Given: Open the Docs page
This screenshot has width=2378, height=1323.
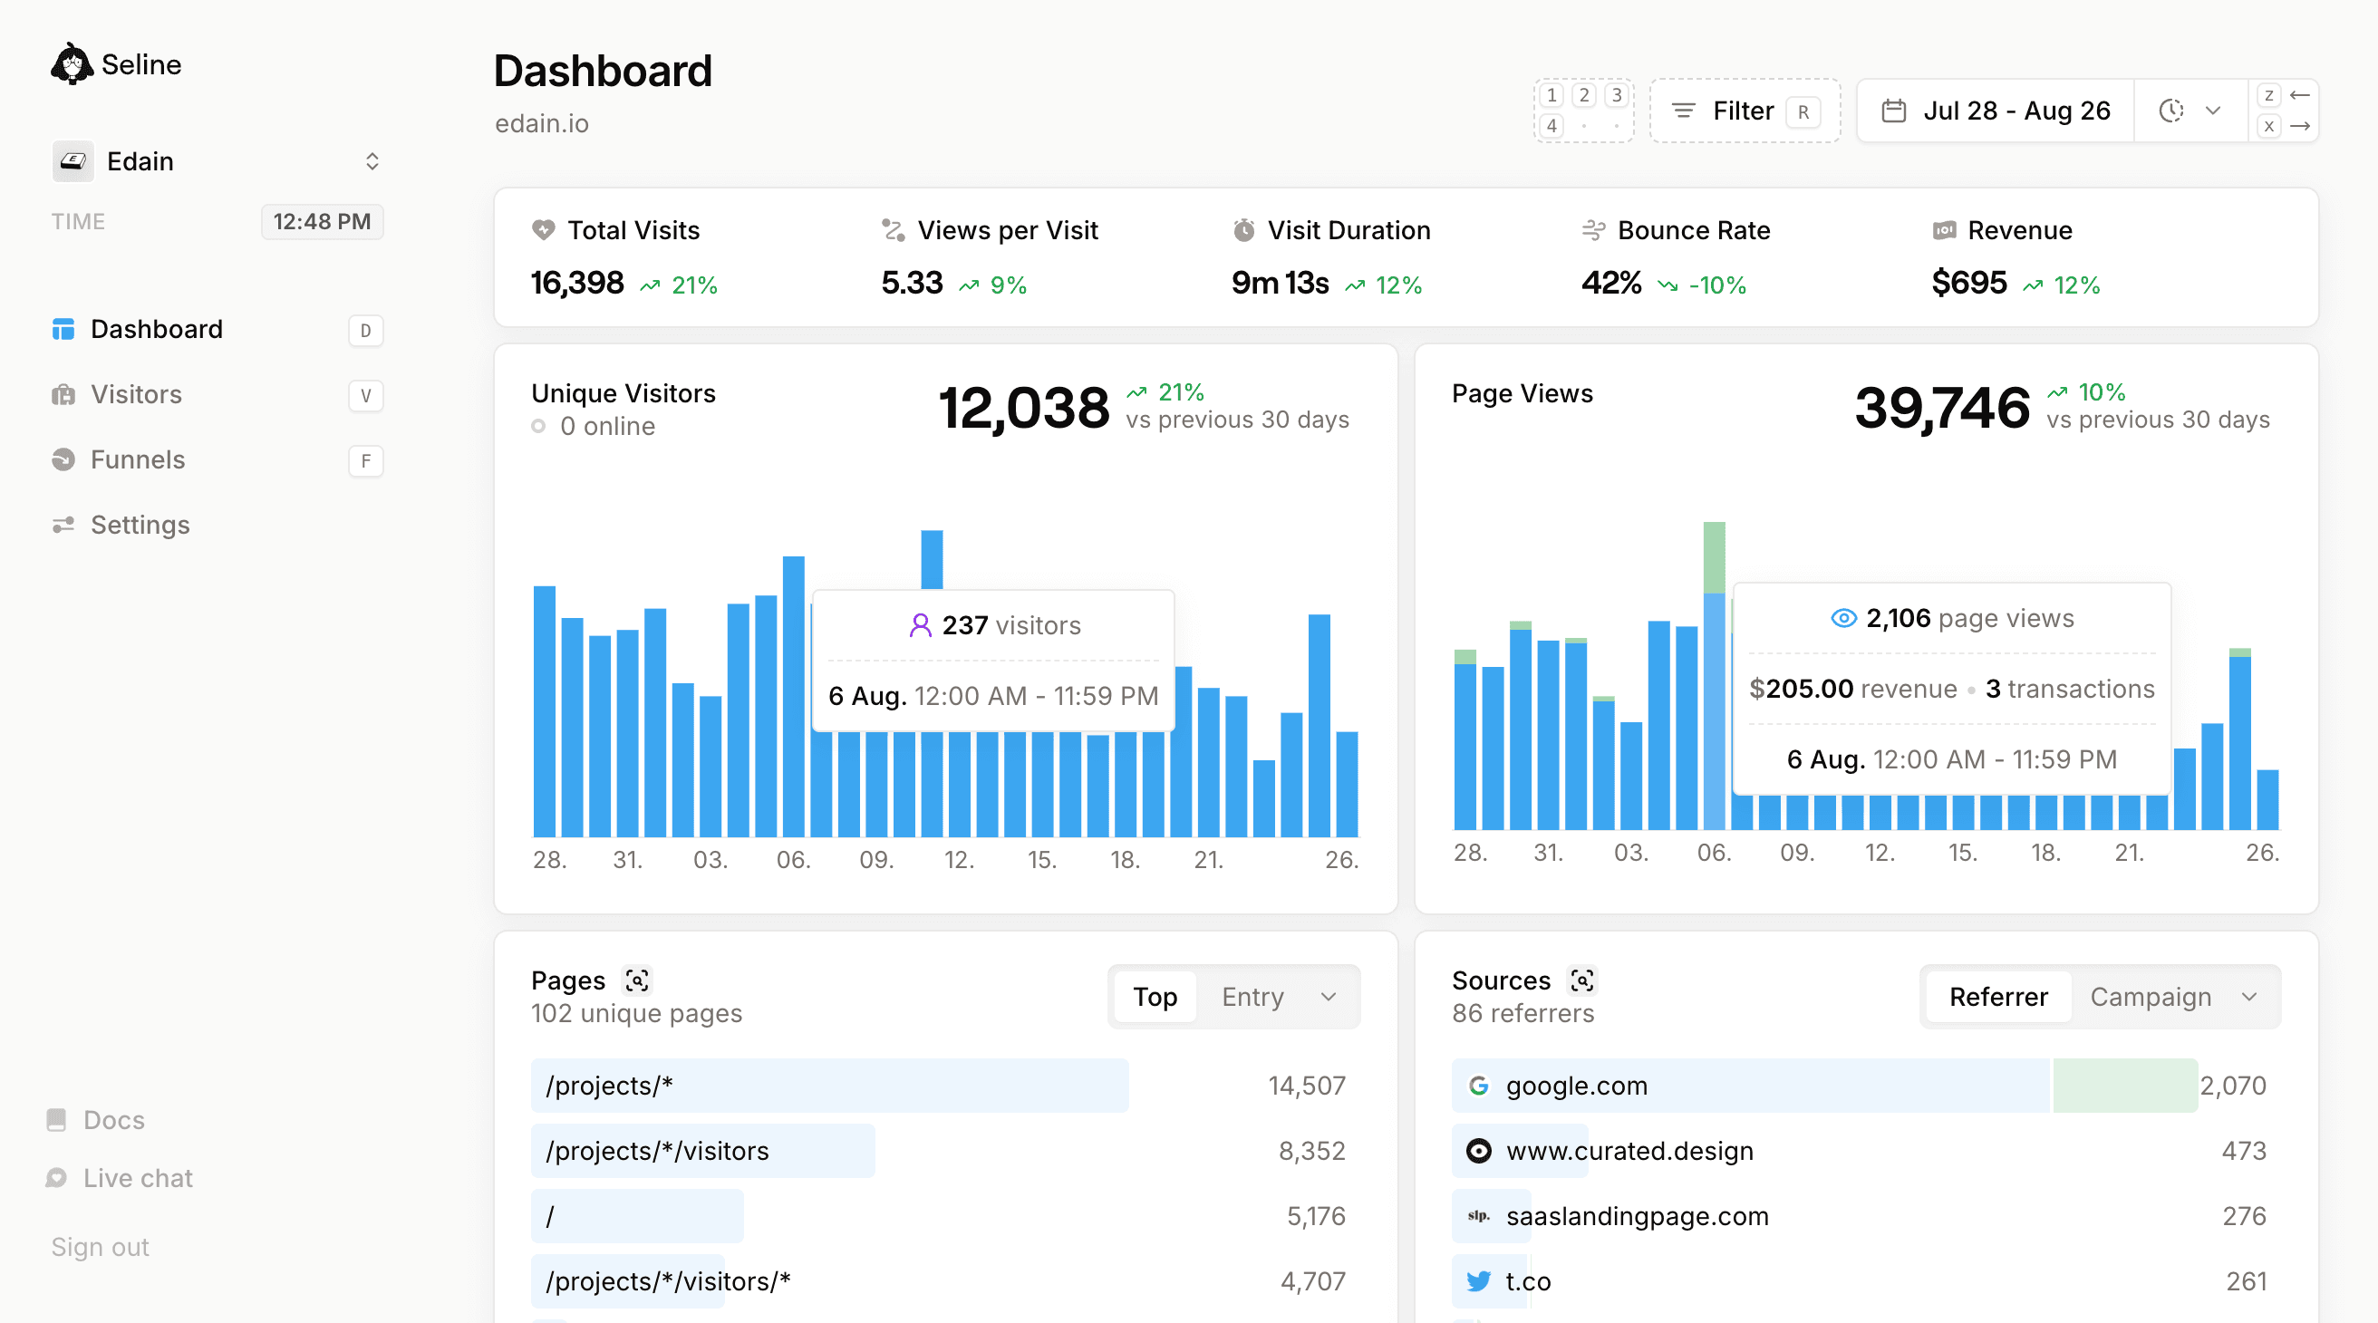Looking at the screenshot, I should pos(113,1120).
